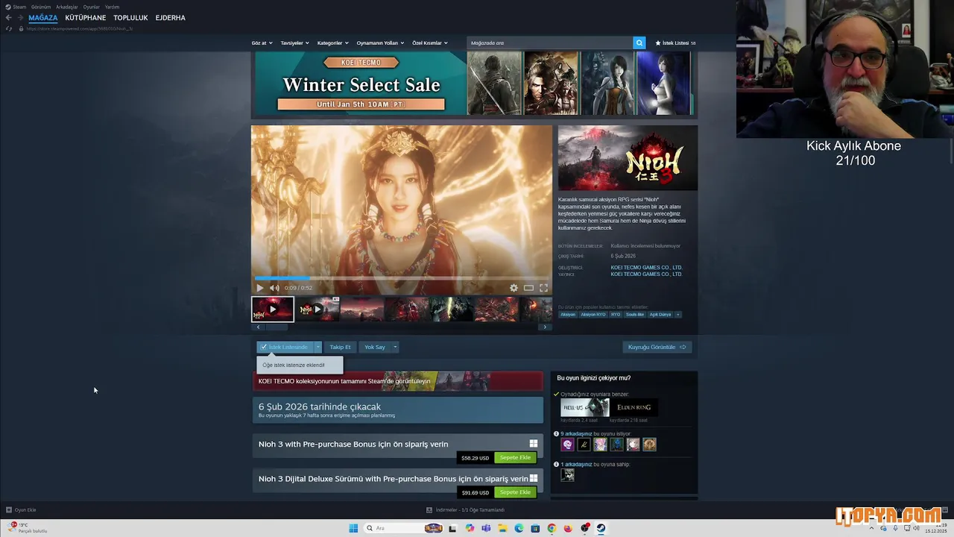
Task: Switch to the TOPLULUK tab
Action: click(x=130, y=17)
